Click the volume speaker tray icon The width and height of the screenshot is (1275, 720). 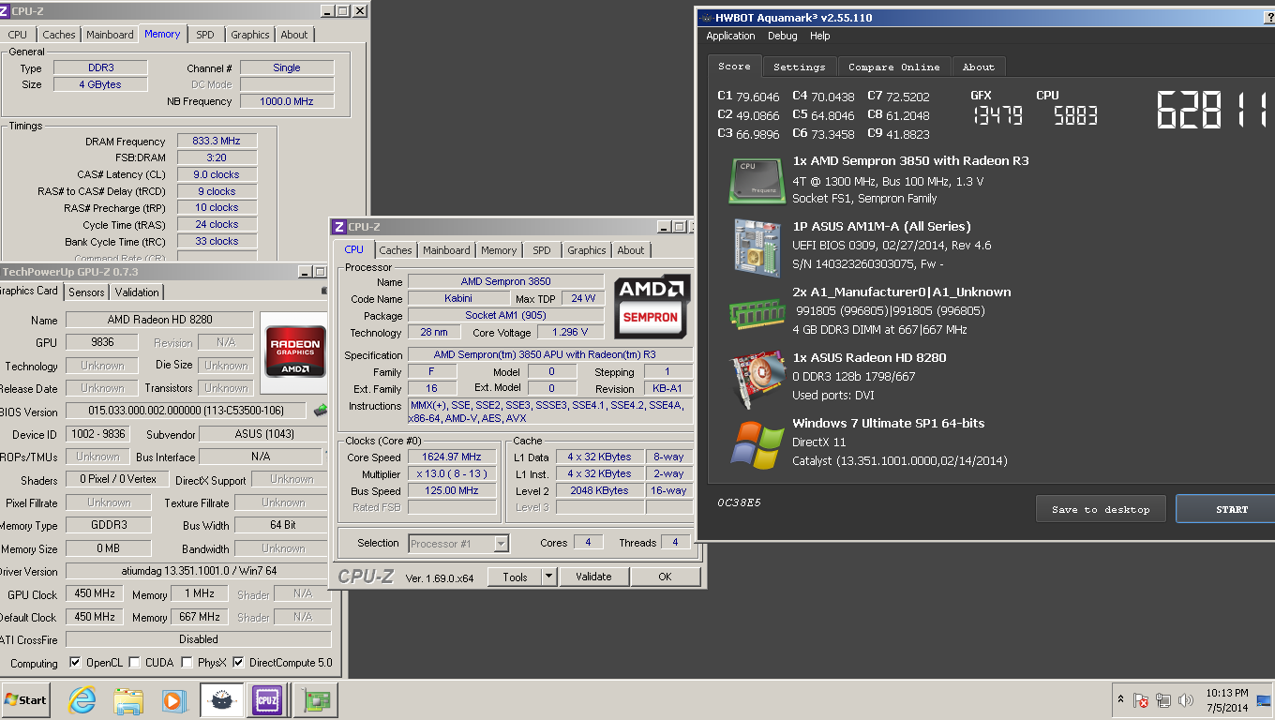(1185, 700)
